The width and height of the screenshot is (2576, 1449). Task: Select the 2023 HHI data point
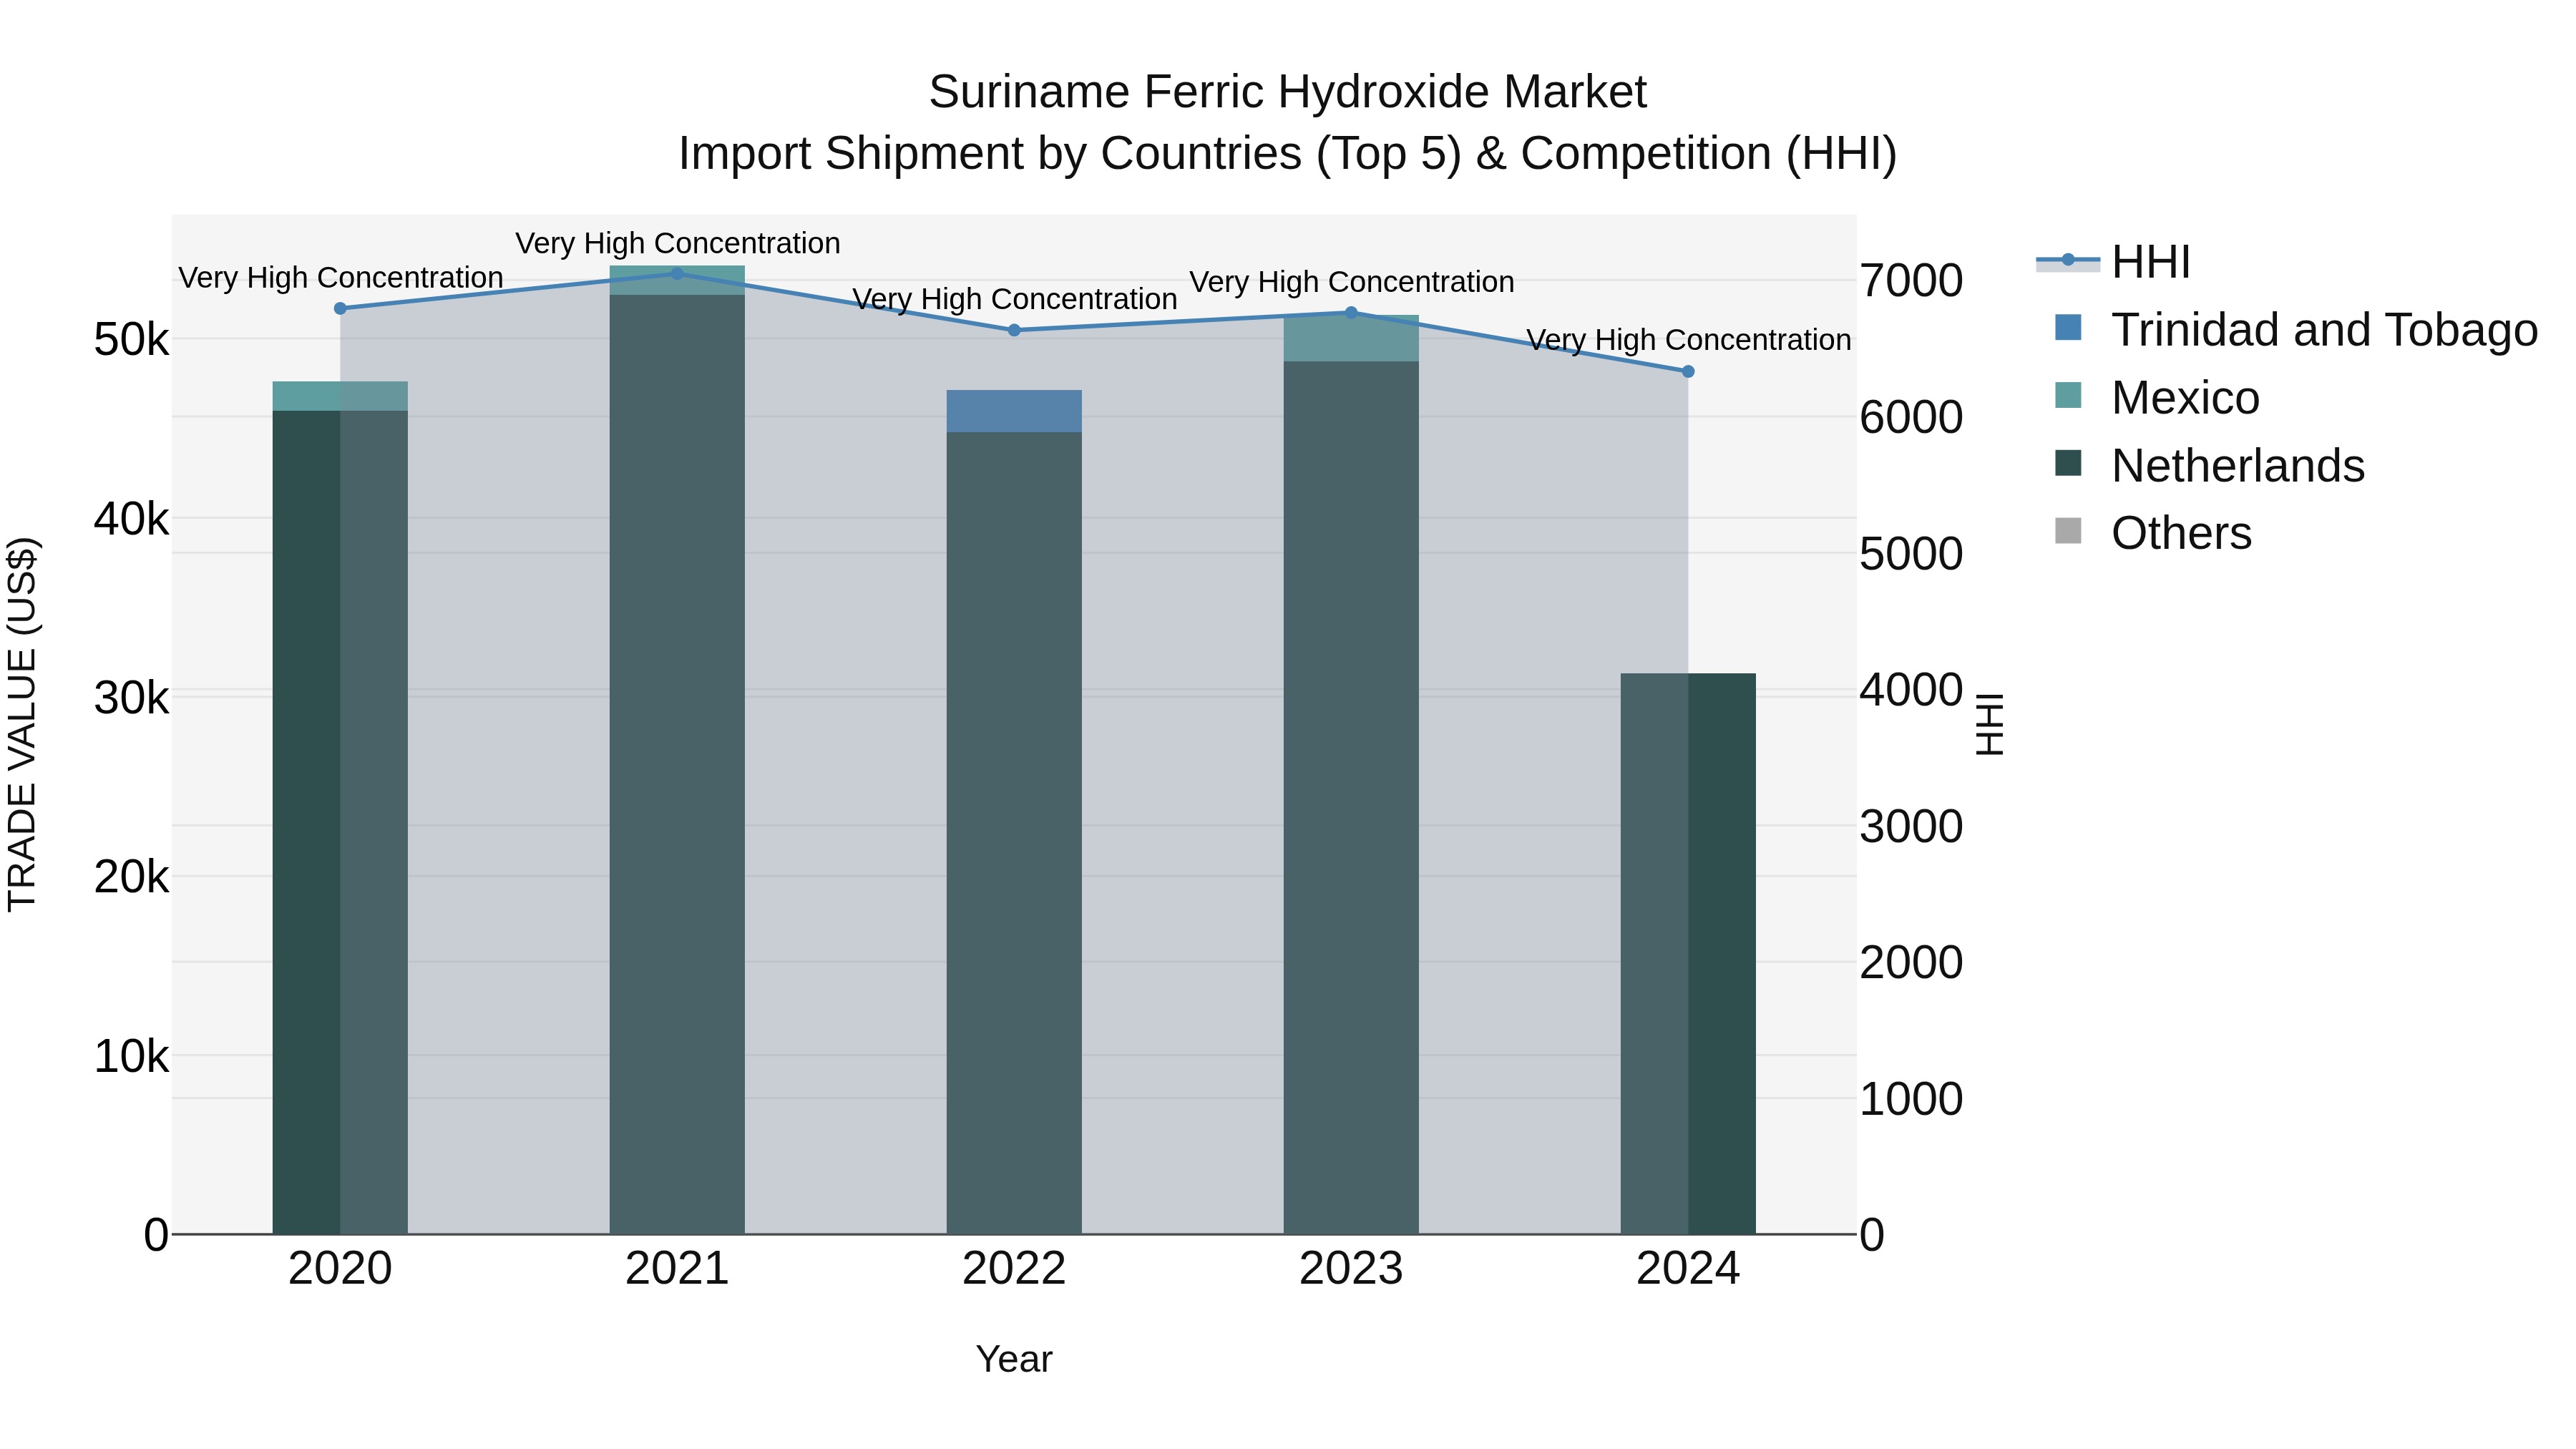point(1351,313)
